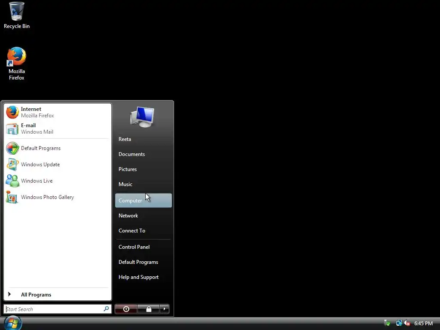Open the Recycle Bin desktop icon

pos(17,15)
